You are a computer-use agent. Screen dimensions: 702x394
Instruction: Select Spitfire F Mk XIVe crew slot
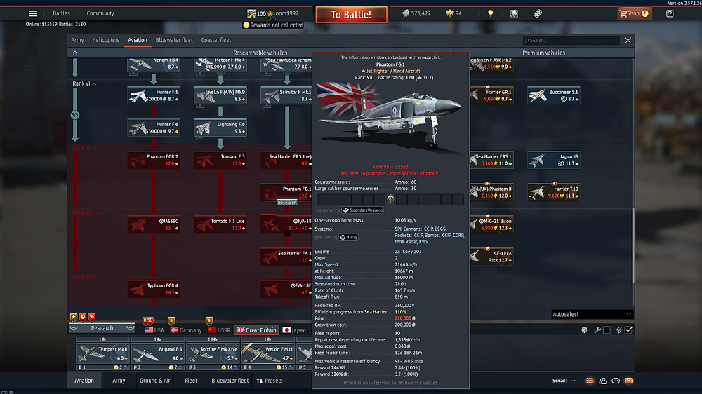coord(212,354)
